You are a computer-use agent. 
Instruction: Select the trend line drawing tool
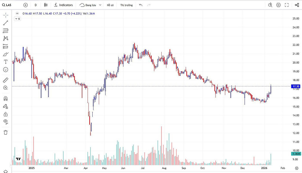(x=6, y=23)
